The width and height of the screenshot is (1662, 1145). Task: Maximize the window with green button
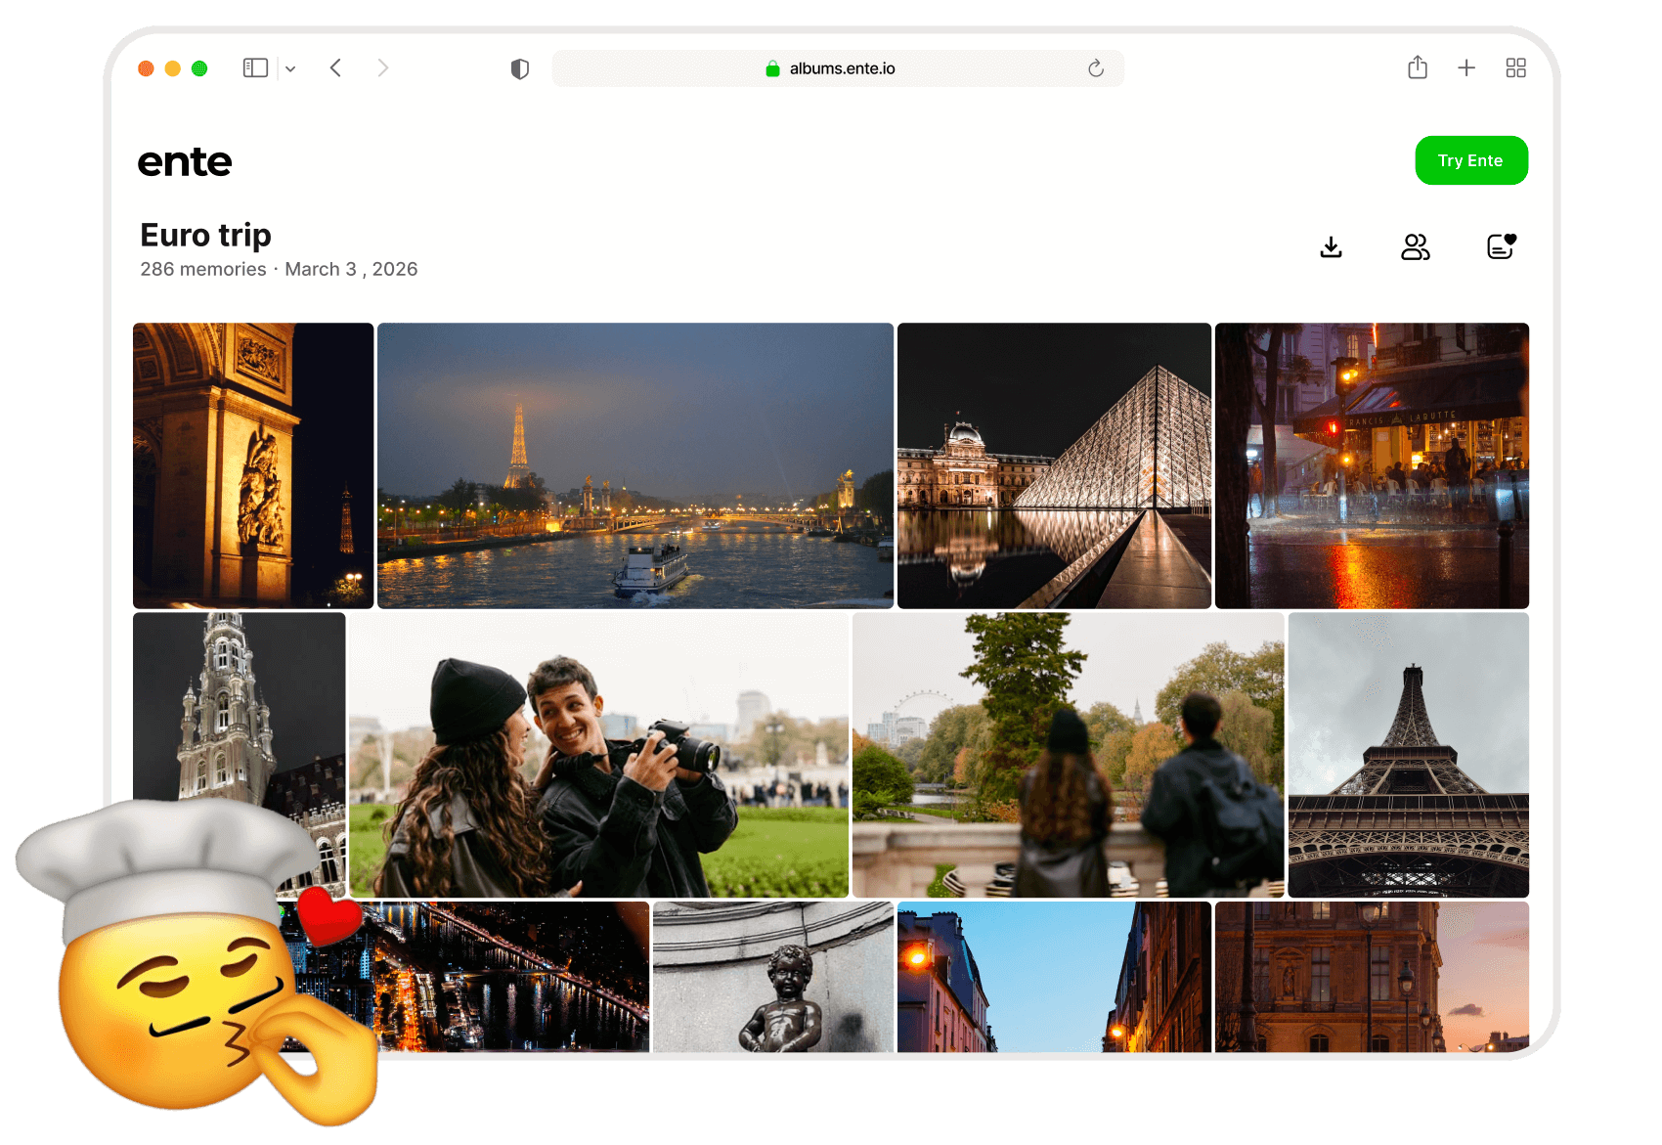click(199, 68)
